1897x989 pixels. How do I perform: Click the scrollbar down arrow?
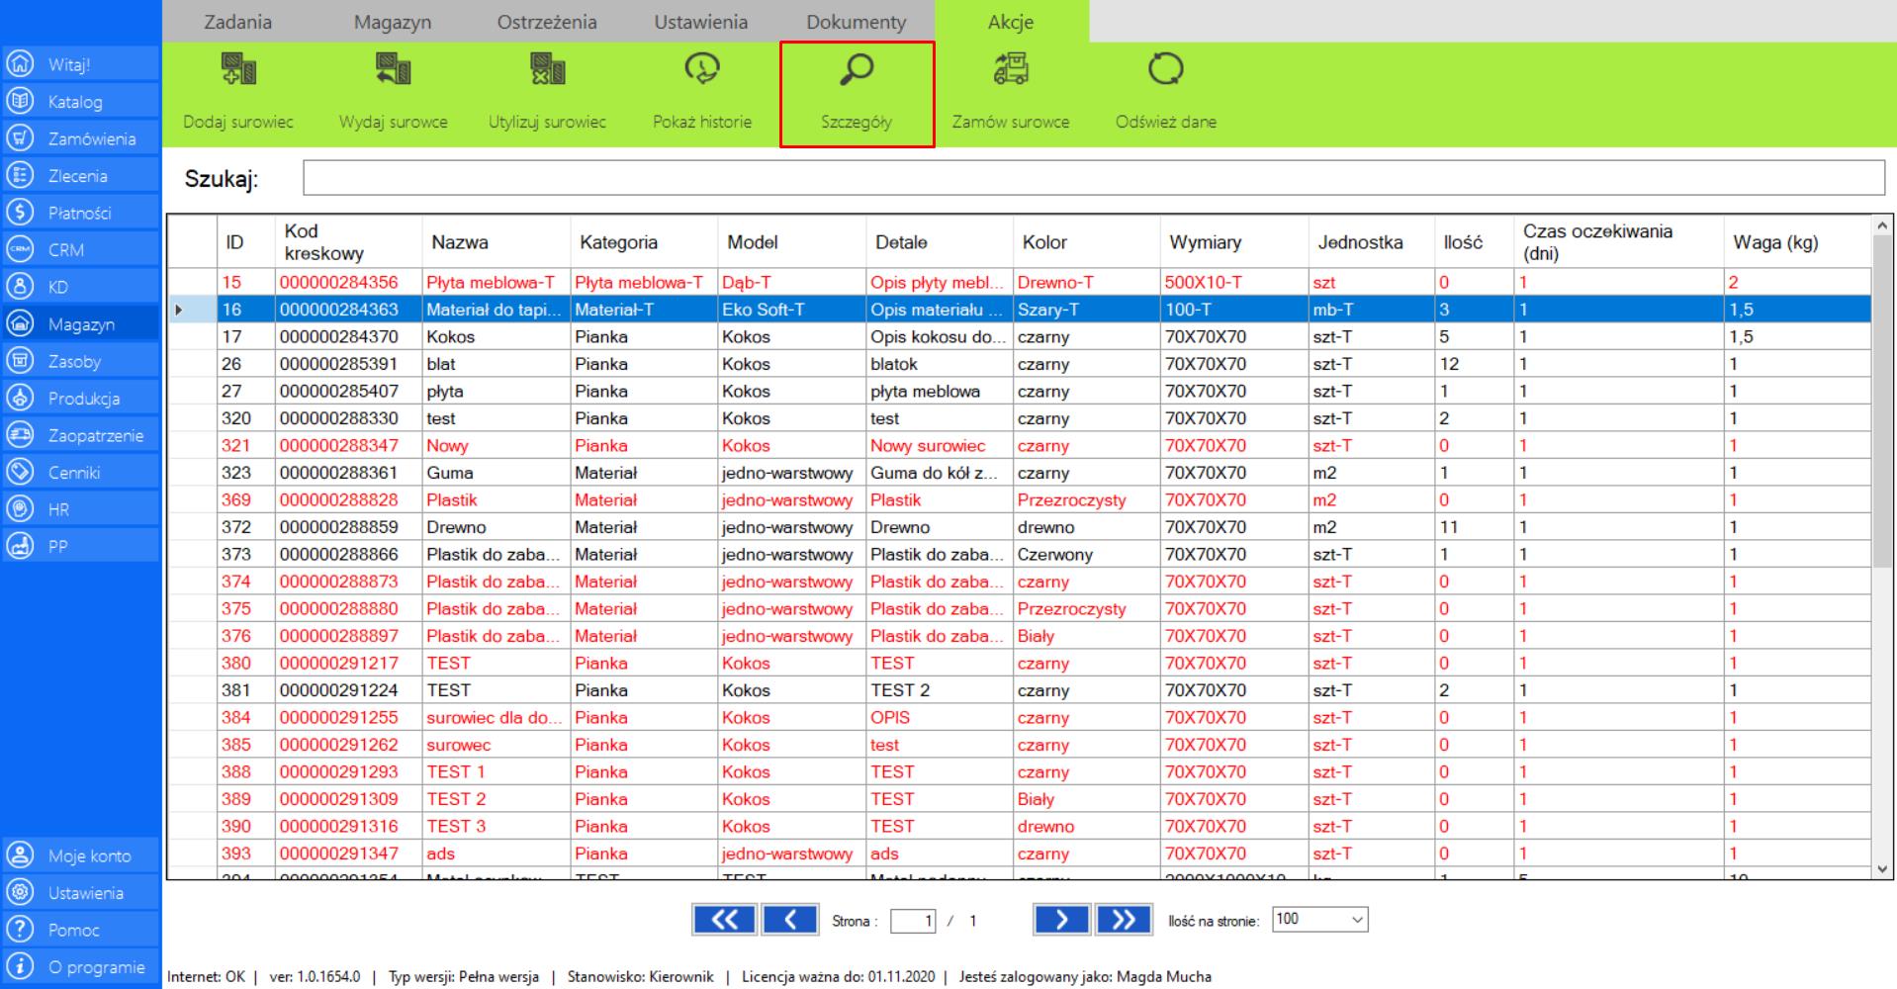[1881, 869]
